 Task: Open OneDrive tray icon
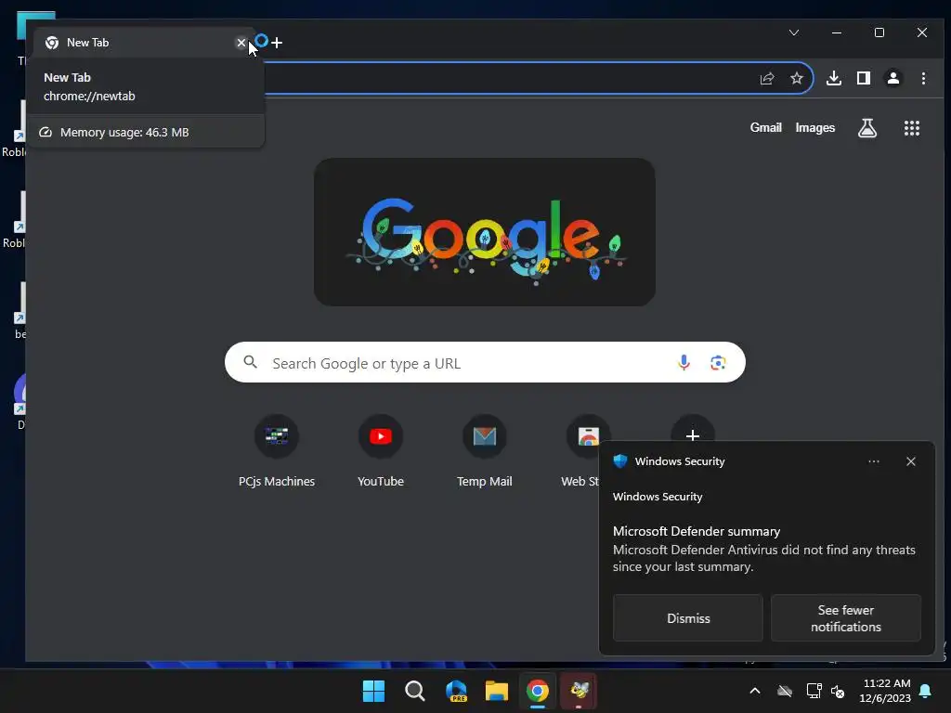point(784,691)
